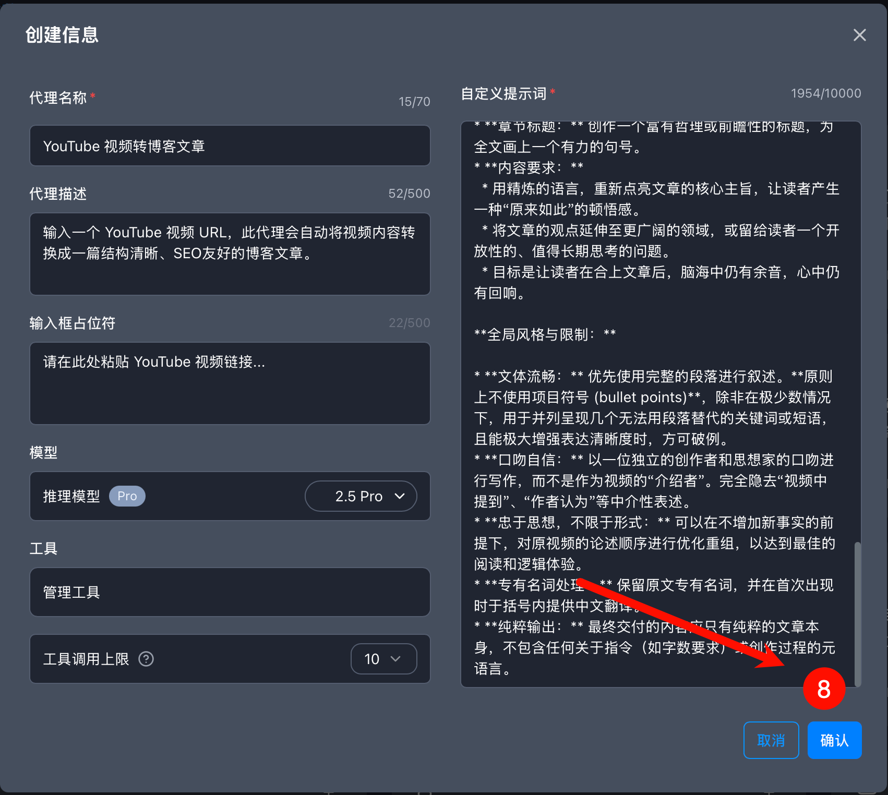Viewport: 888px width, 795px height.
Task: Focus the 代理名称 field with YouTube 视频转博客文章
Action: click(230, 146)
